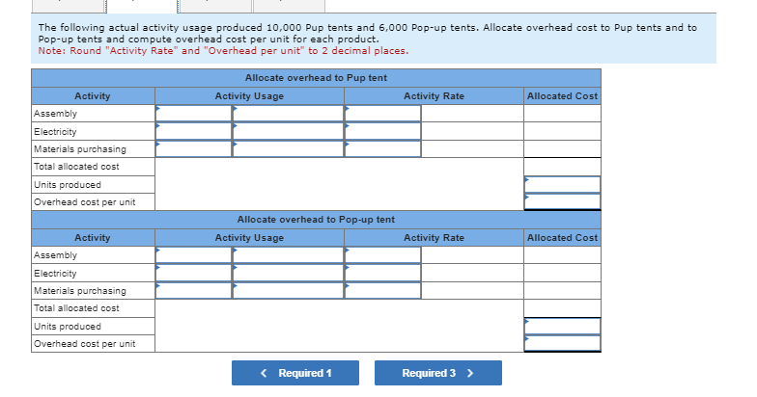The width and height of the screenshot is (757, 397).
Task: Select Pop-up tent Assembly usage unit cell
Action: (288, 254)
